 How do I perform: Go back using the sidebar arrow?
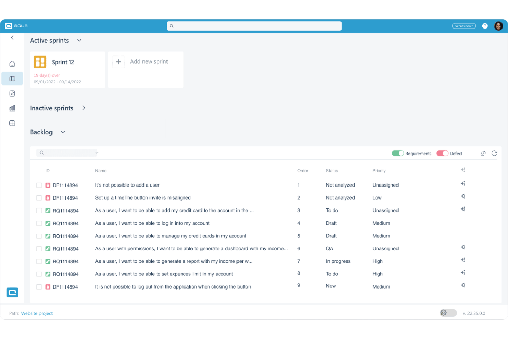tap(12, 38)
